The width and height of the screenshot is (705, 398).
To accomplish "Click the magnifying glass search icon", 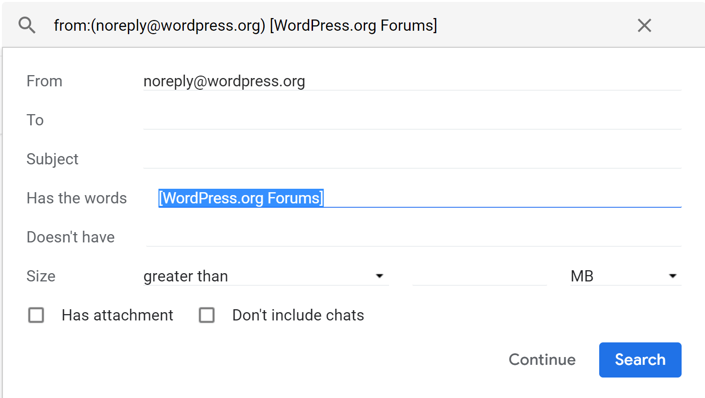I will pyautogui.click(x=27, y=25).
